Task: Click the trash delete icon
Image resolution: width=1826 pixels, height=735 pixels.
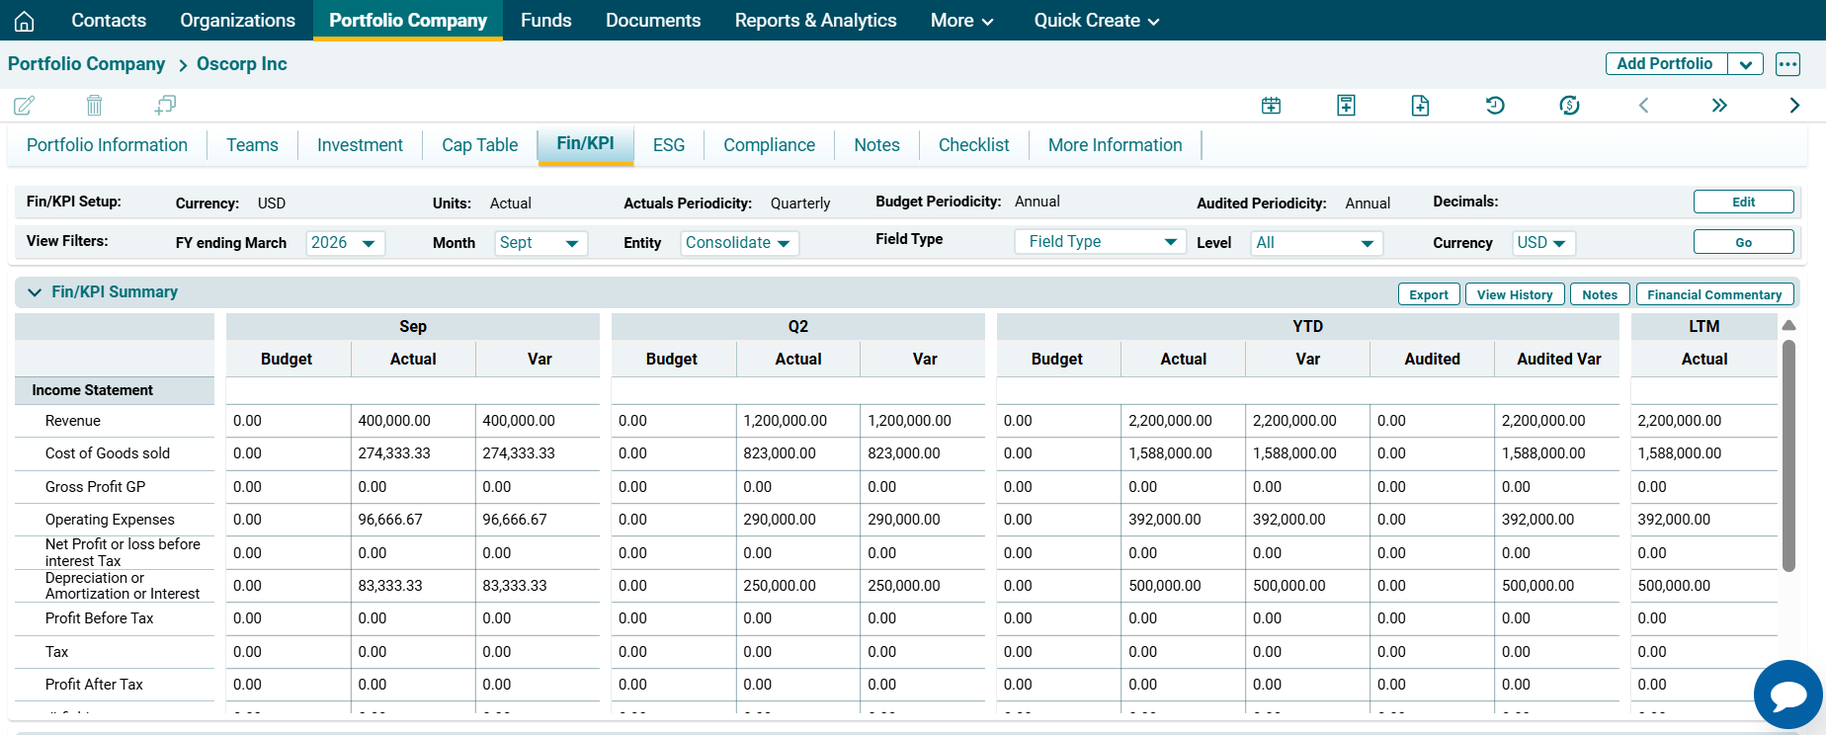Action: (94, 105)
